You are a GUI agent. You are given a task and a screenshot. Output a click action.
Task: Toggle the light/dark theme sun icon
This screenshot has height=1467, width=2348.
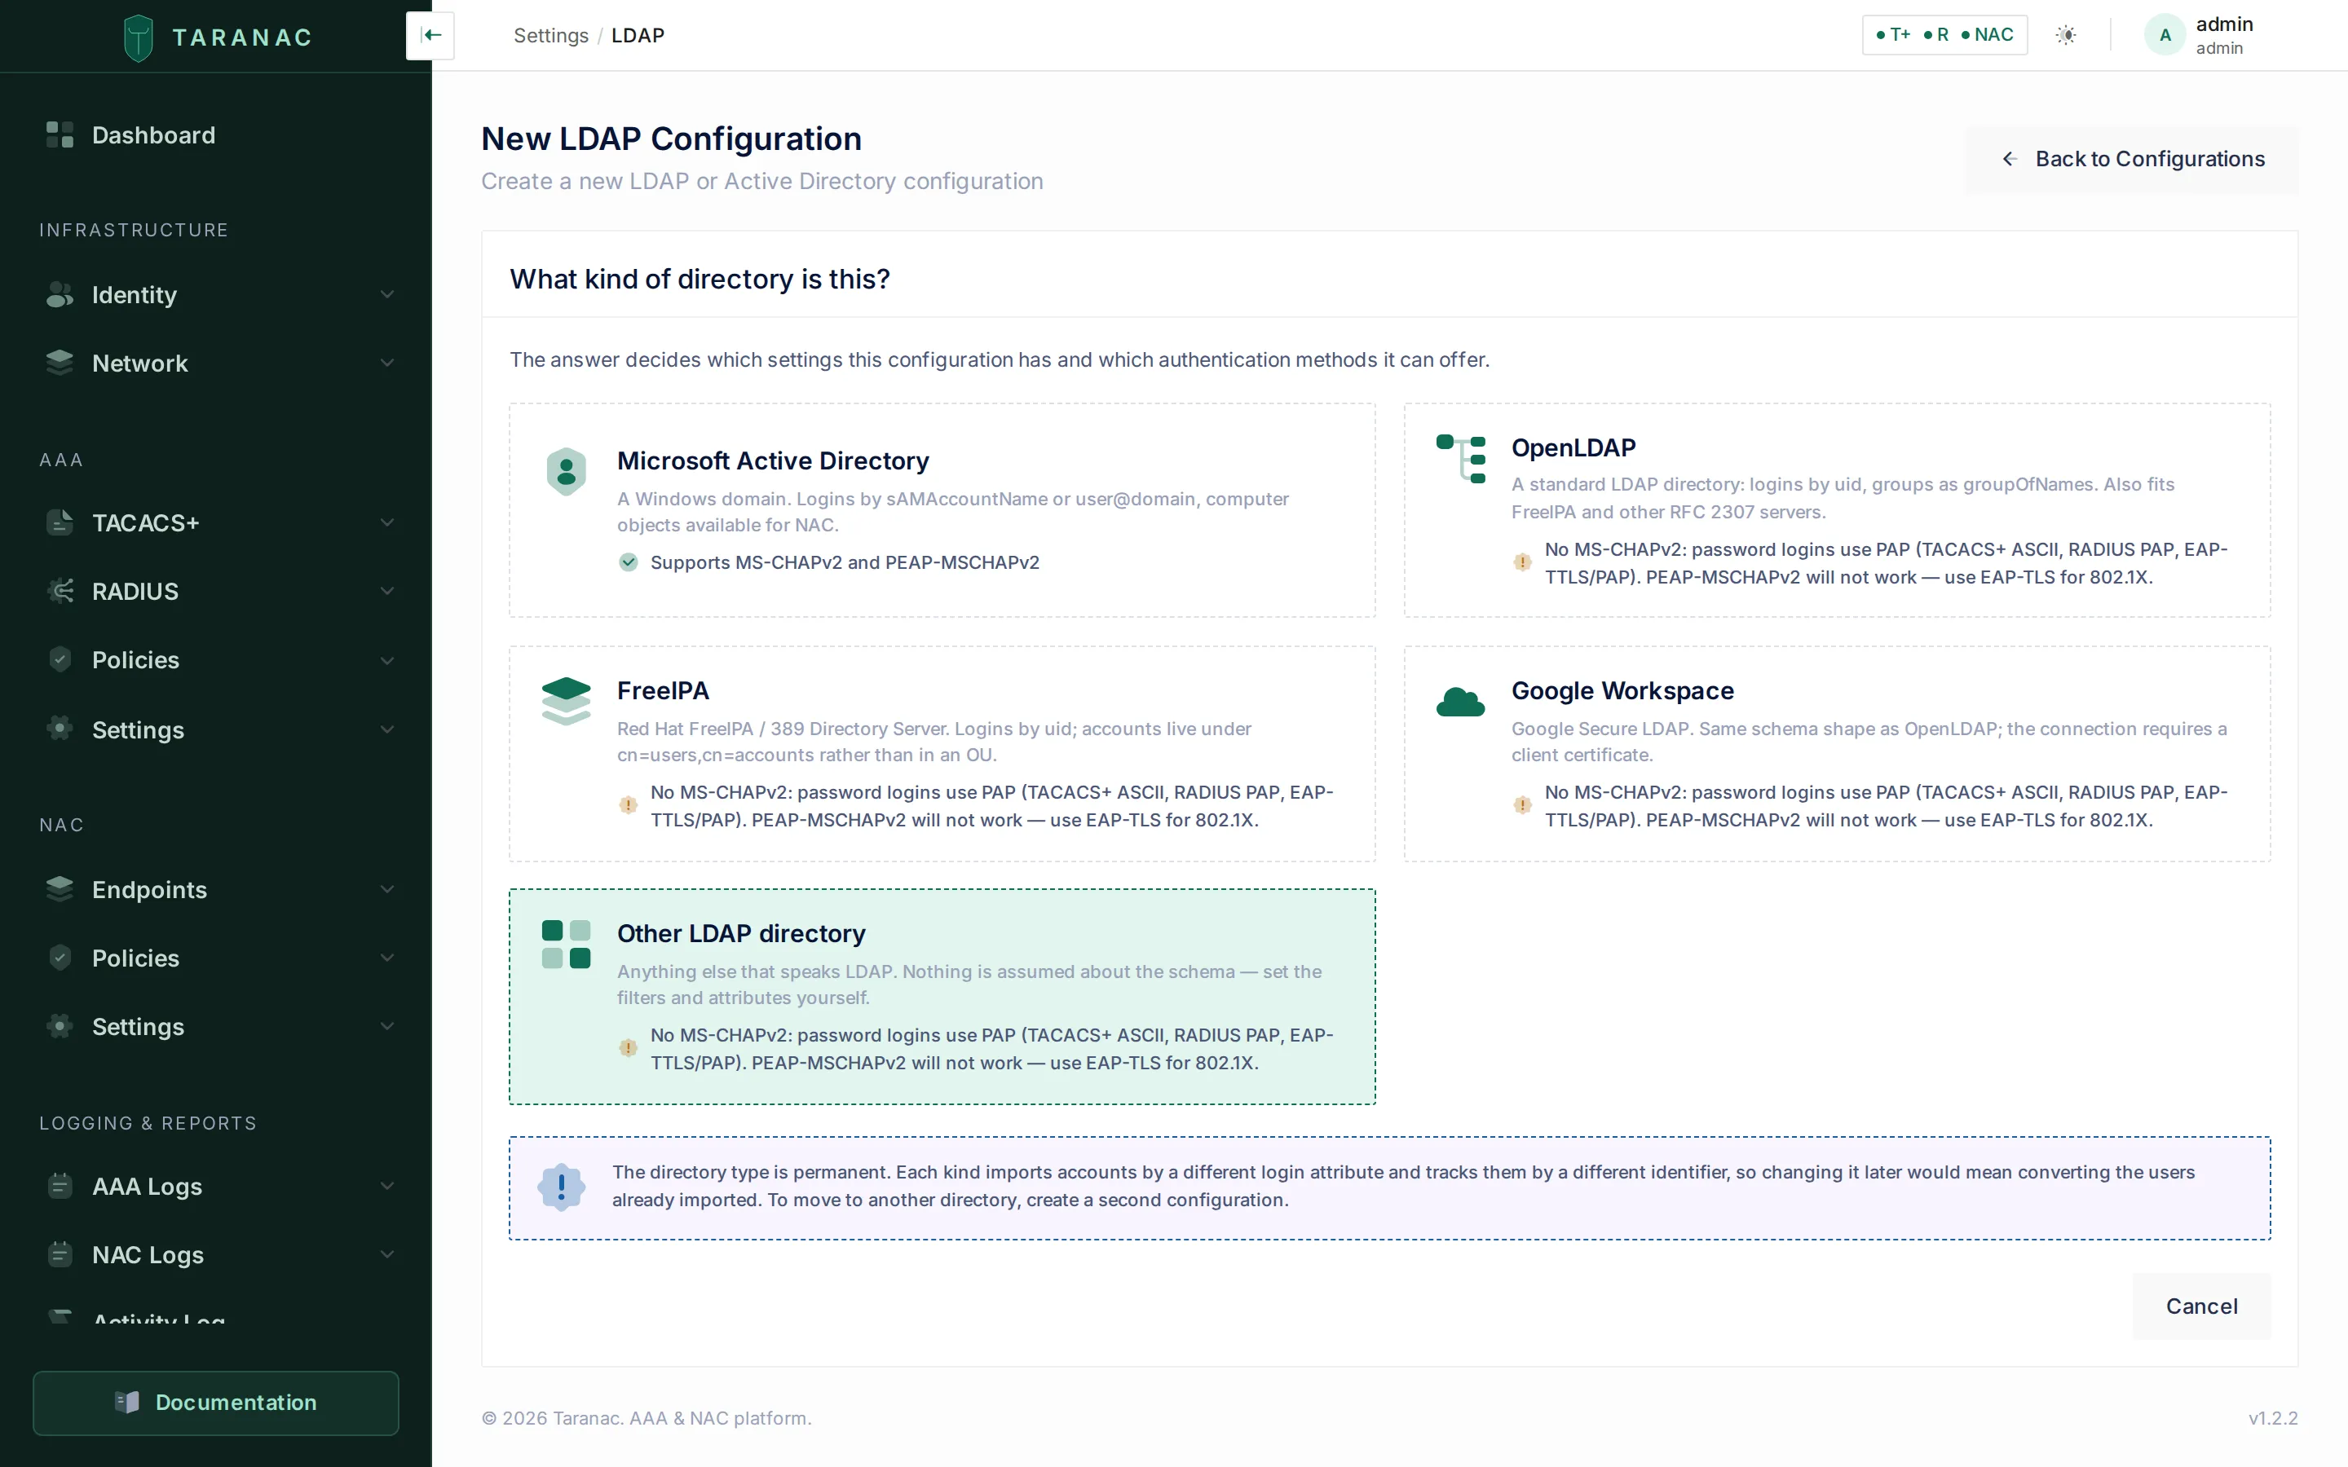pyautogui.click(x=2066, y=36)
